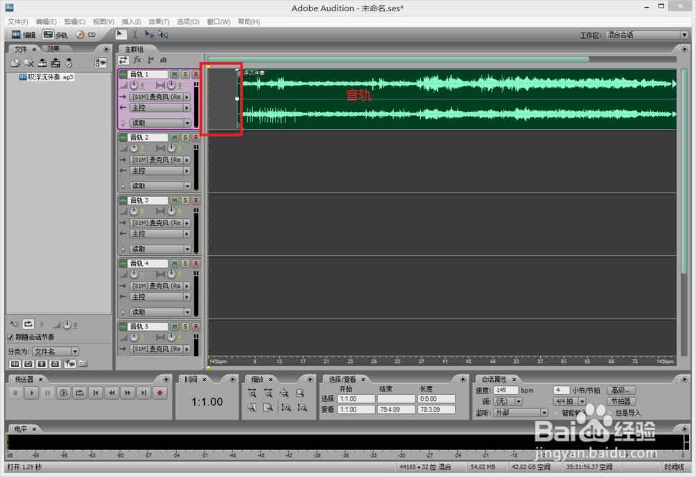The image size is (696, 477).
Task: Switch to the 效果 panel tab
Action: tap(54, 49)
